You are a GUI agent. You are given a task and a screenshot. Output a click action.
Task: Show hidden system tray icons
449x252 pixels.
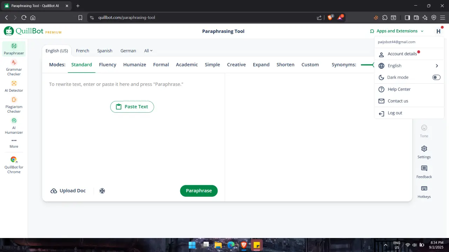pos(386,245)
